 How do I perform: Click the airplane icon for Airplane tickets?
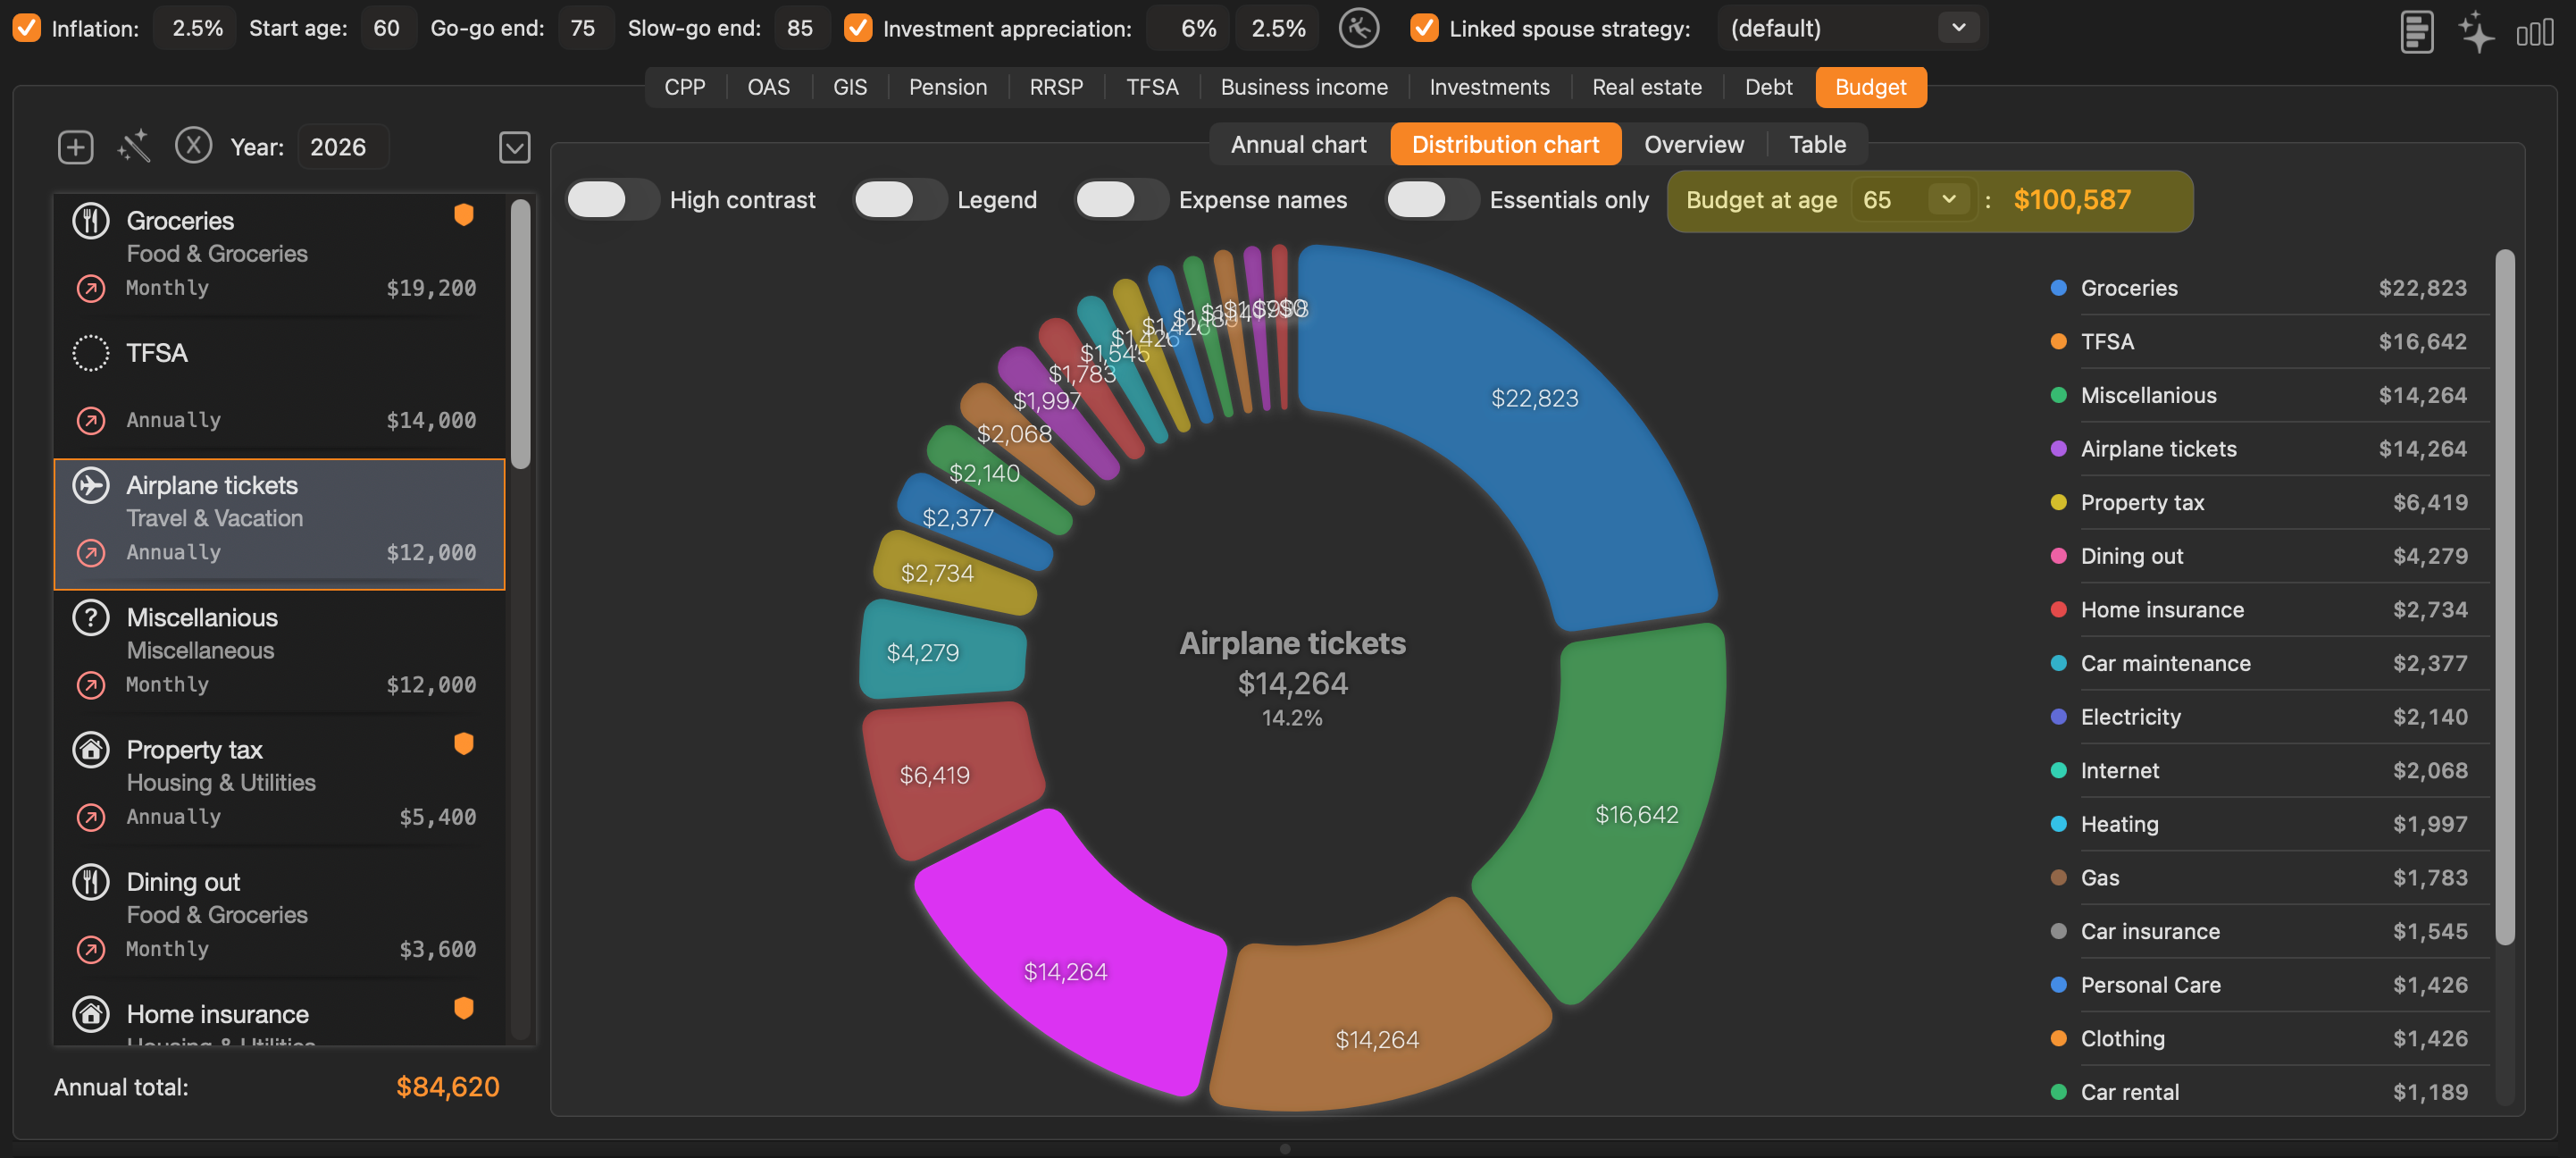[x=91, y=485]
